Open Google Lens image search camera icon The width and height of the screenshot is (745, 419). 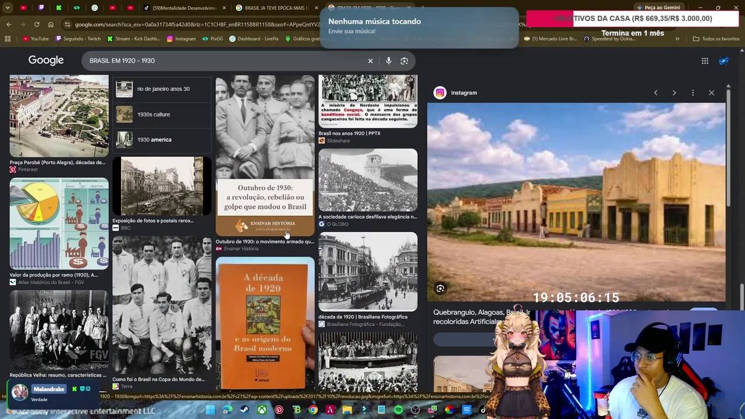coord(405,61)
